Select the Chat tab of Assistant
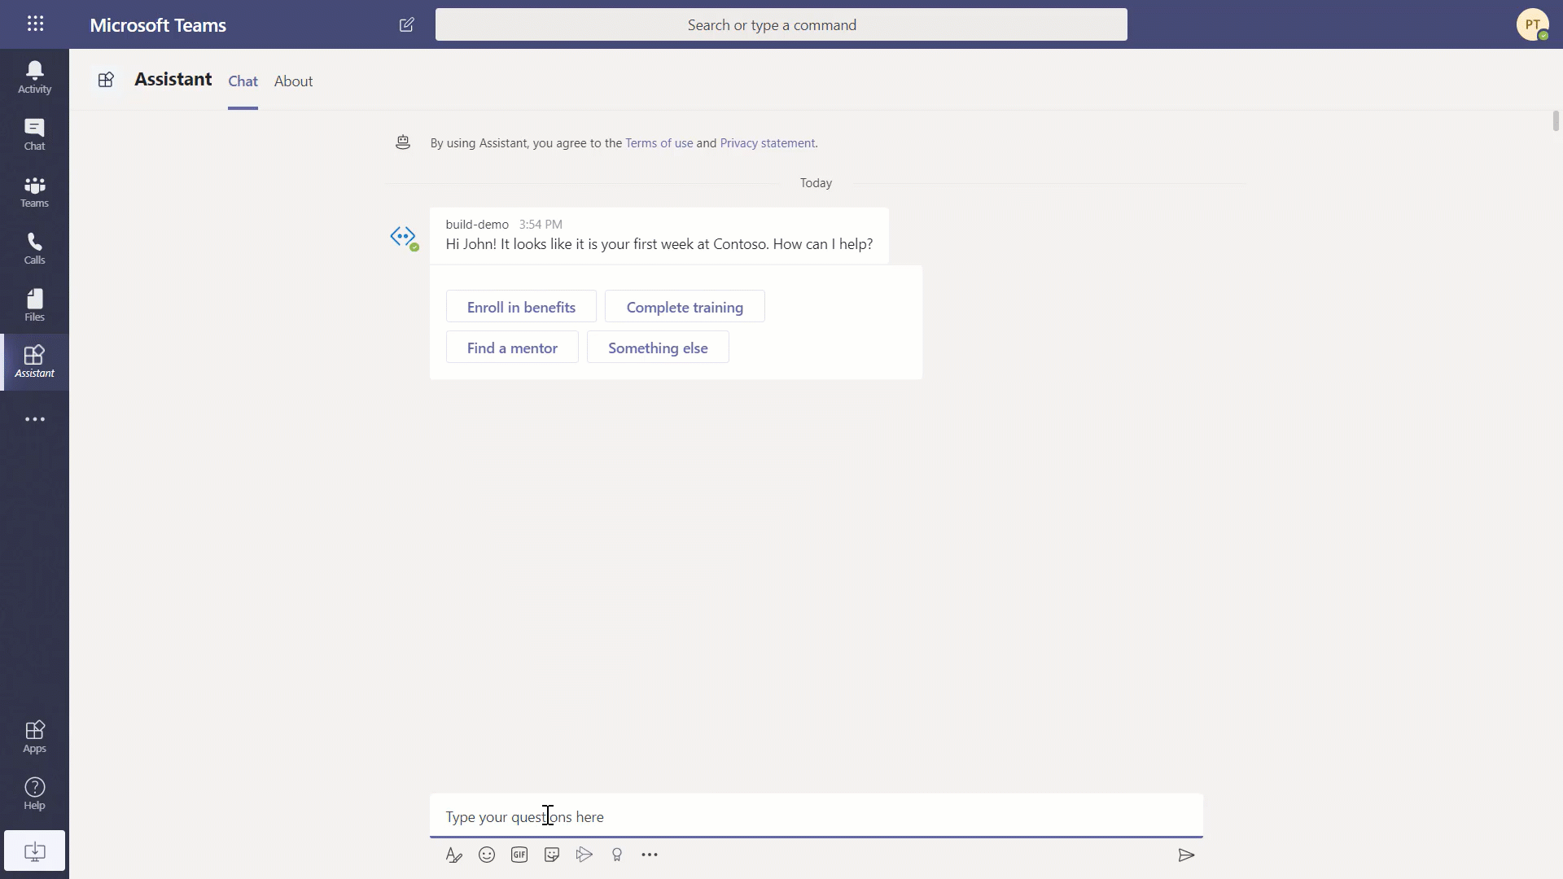 tap(242, 81)
